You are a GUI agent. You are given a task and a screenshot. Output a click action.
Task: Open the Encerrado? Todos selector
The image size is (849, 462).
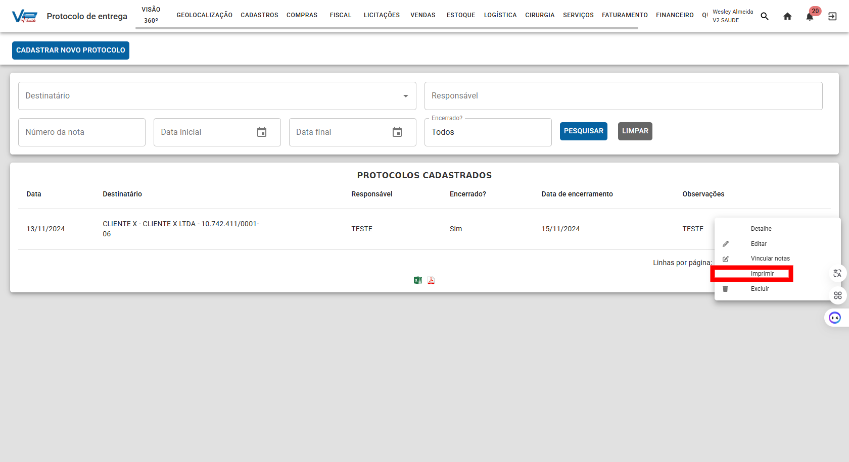(x=488, y=132)
